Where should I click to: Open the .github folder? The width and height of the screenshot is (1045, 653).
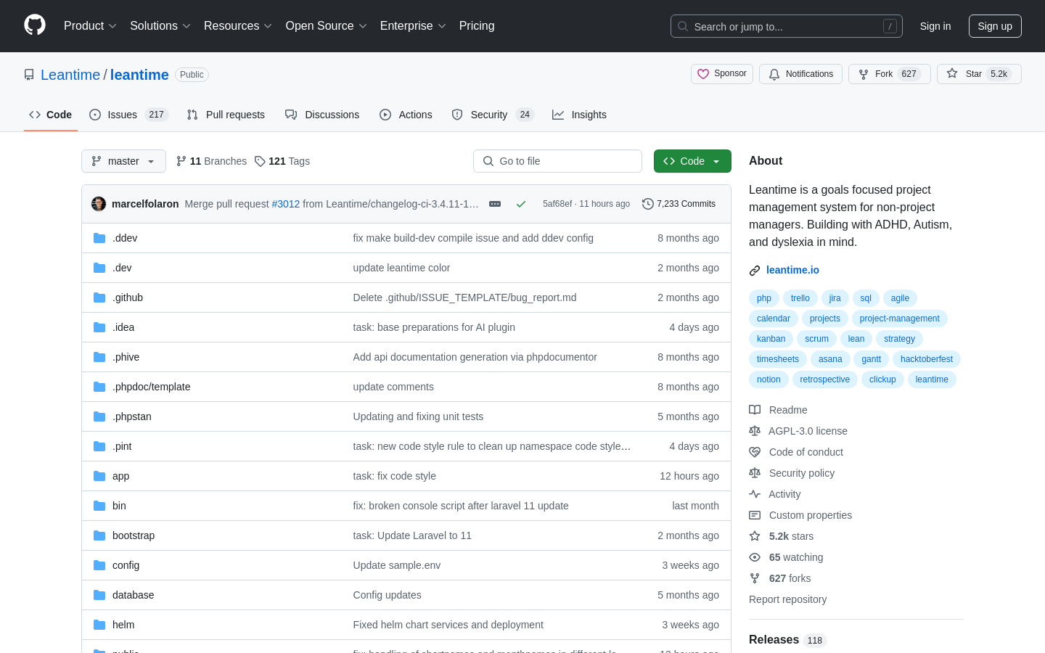click(128, 297)
